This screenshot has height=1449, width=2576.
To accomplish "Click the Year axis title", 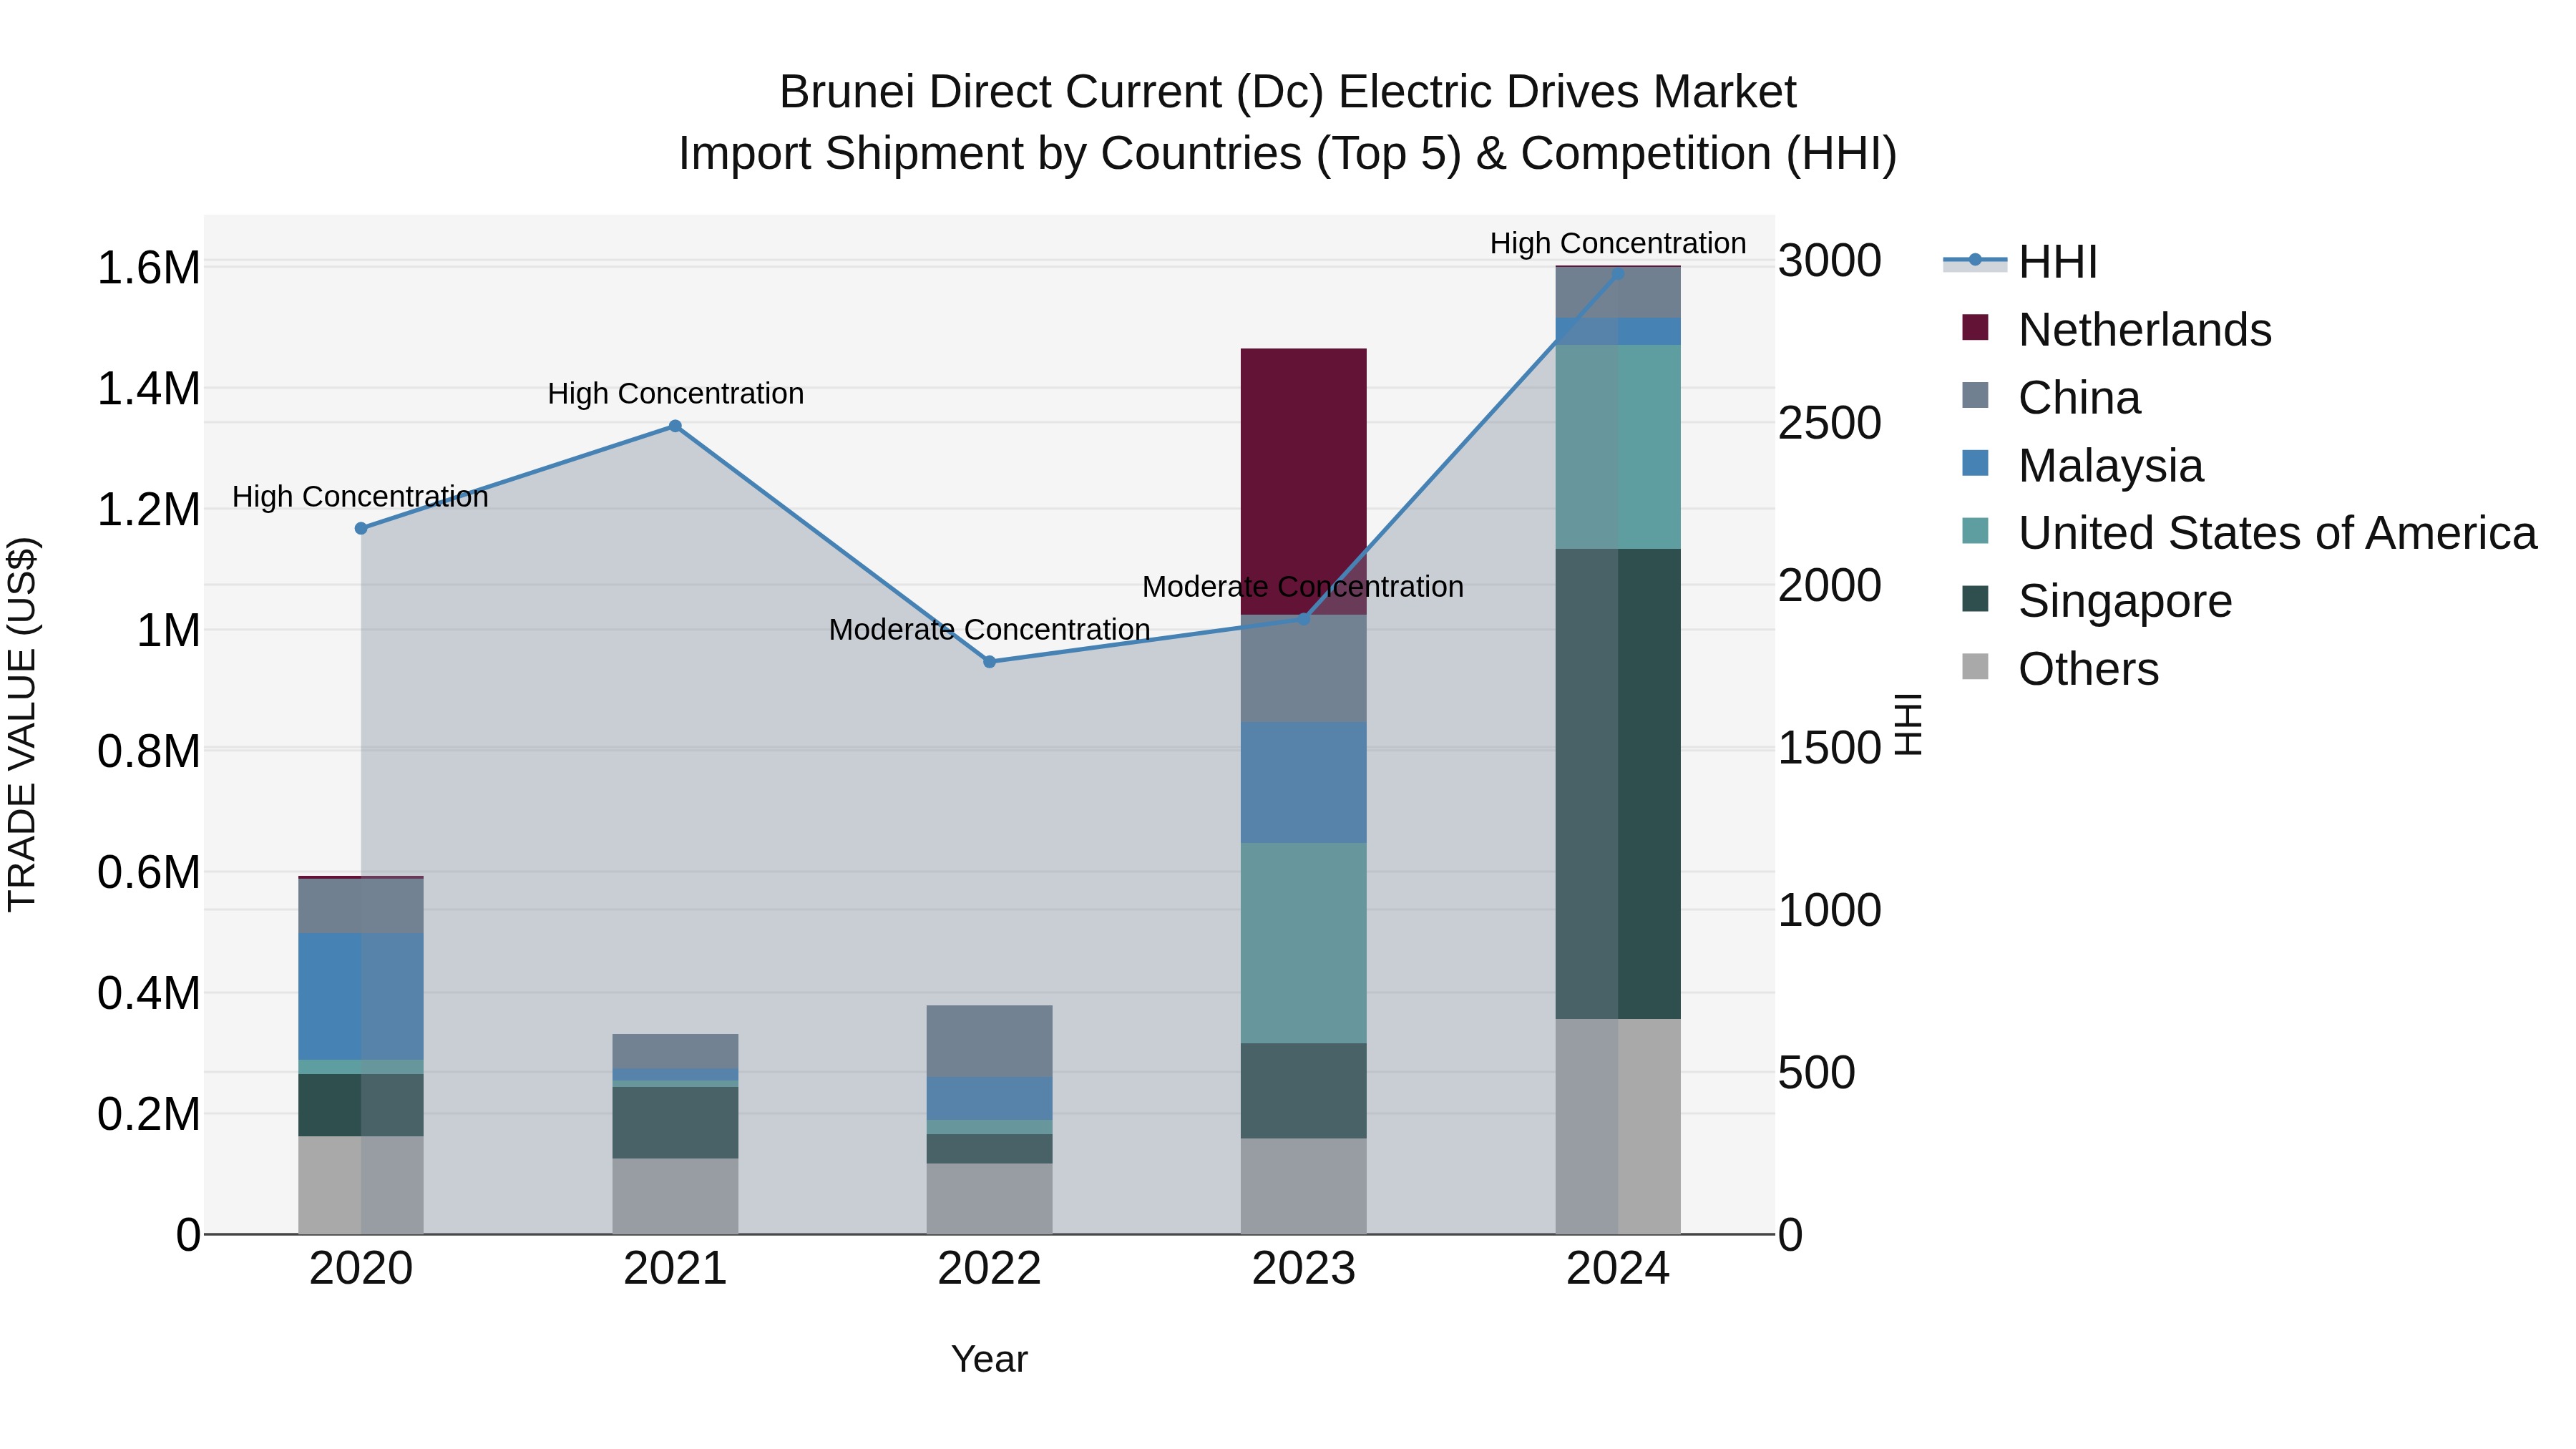I will point(989,1359).
